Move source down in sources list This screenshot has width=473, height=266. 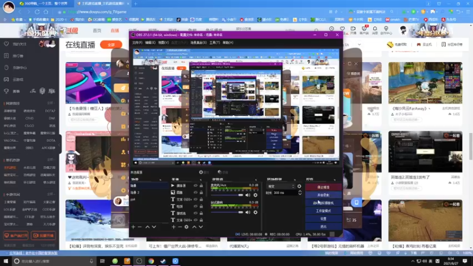(x=200, y=227)
